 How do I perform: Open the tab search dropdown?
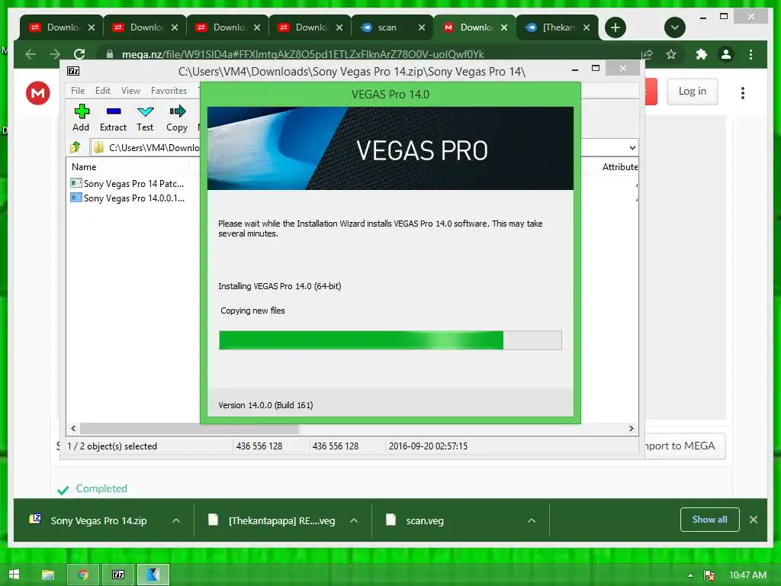pyautogui.click(x=675, y=27)
